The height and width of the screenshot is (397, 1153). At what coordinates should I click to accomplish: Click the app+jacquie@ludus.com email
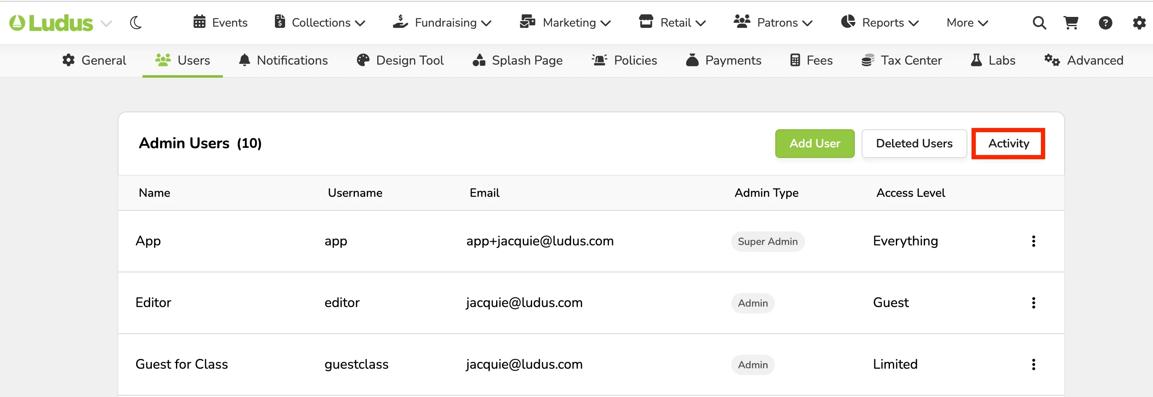540,241
